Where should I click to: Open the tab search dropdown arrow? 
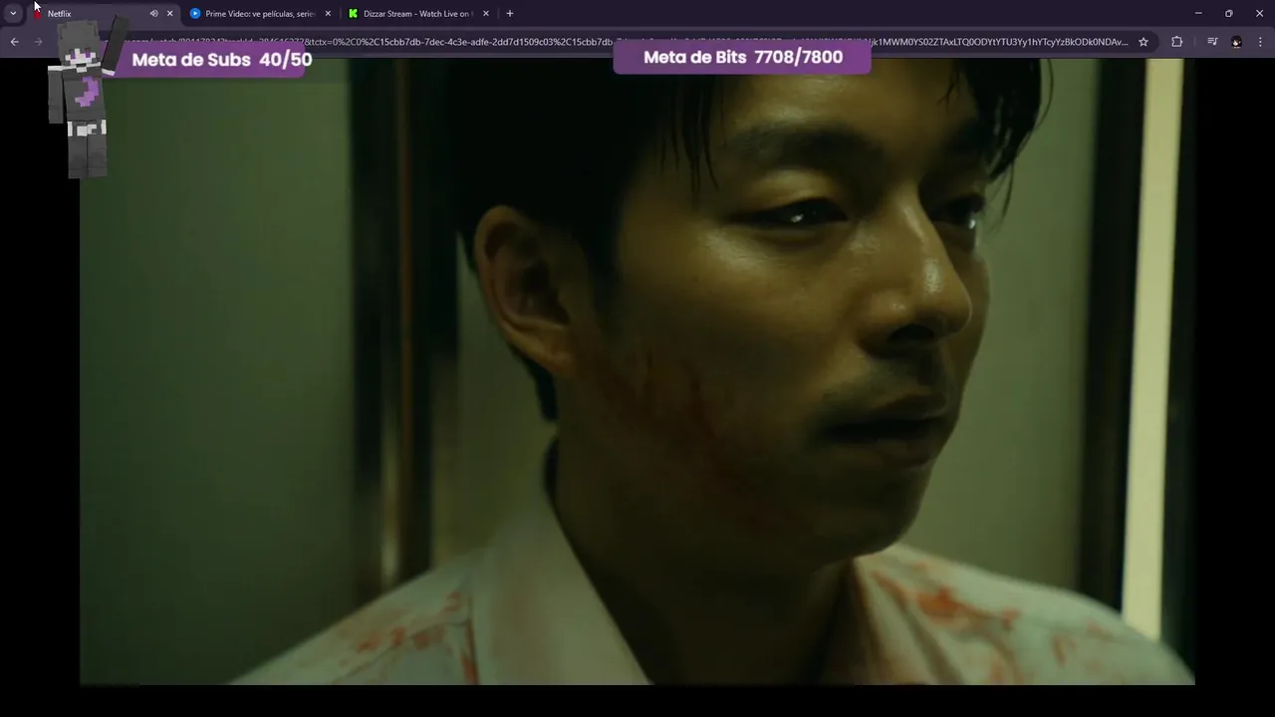[x=13, y=14]
